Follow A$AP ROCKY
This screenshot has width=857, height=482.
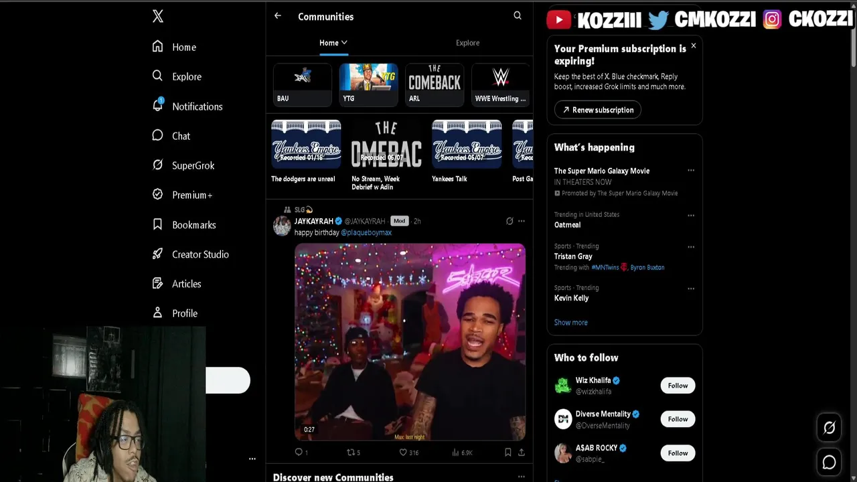[678, 453]
